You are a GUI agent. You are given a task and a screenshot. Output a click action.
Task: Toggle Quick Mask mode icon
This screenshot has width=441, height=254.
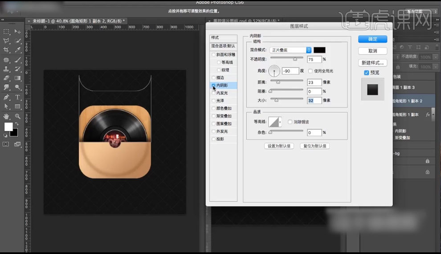6,144
